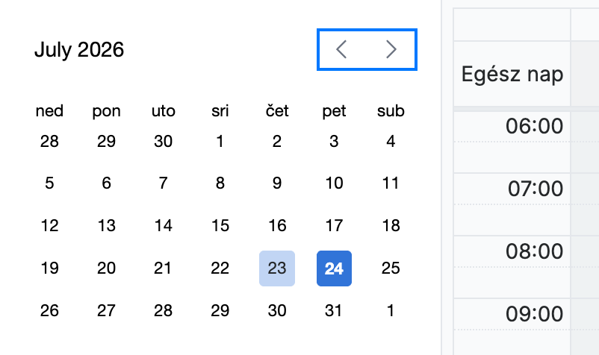
Task: Pick July 1 in the calendar
Action: tap(220, 142)
